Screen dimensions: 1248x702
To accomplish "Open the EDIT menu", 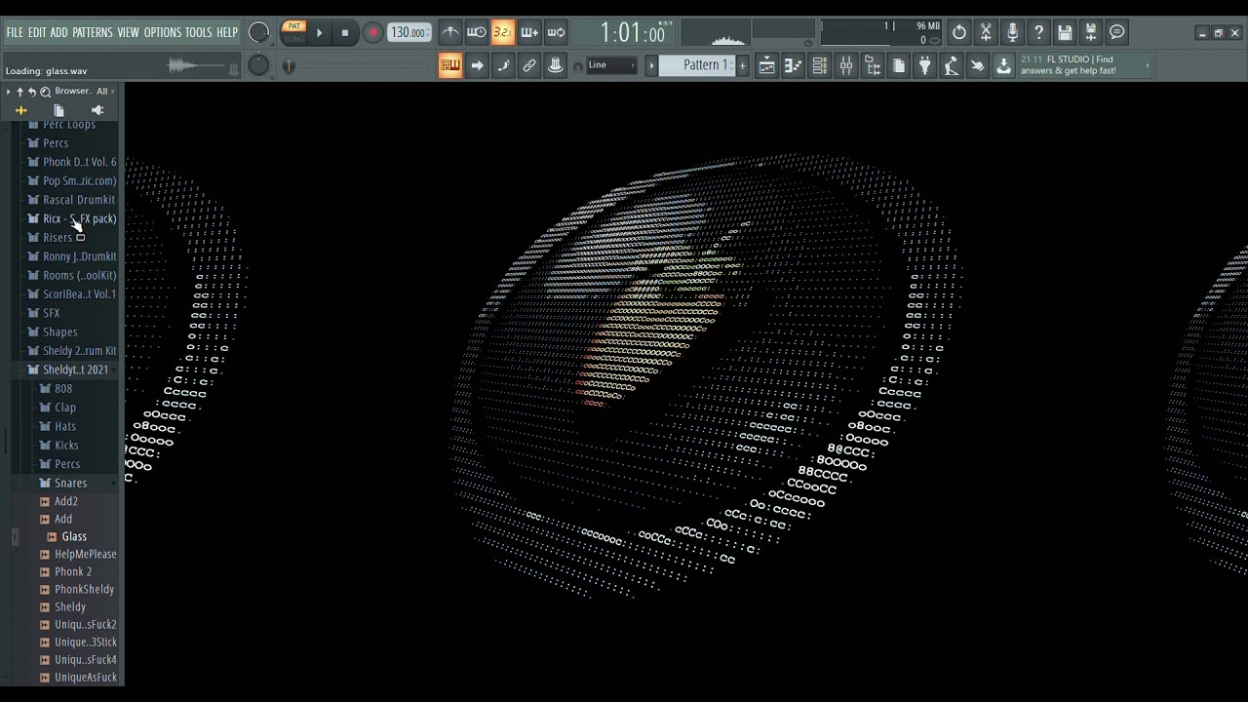I will (x=37, y=33).
